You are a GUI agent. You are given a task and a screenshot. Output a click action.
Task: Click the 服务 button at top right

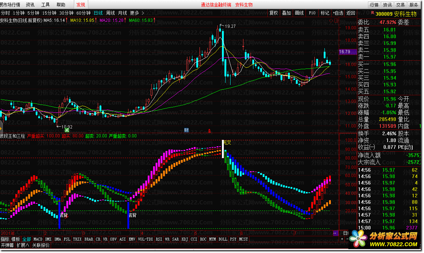[x=414, y=5]
